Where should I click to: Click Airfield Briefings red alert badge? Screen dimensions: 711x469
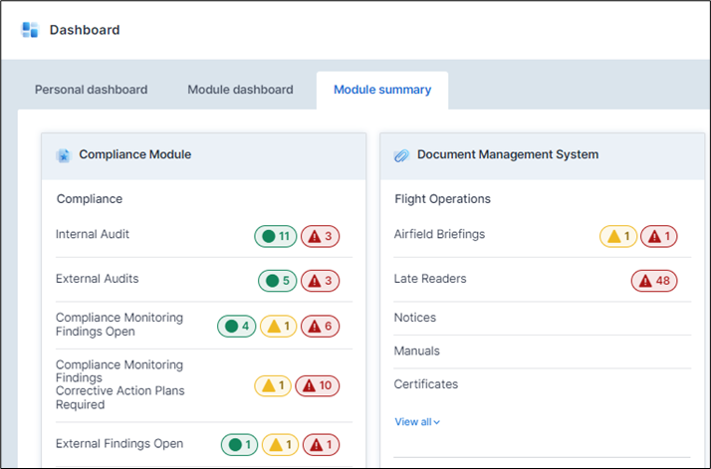(x=658, y=236)
